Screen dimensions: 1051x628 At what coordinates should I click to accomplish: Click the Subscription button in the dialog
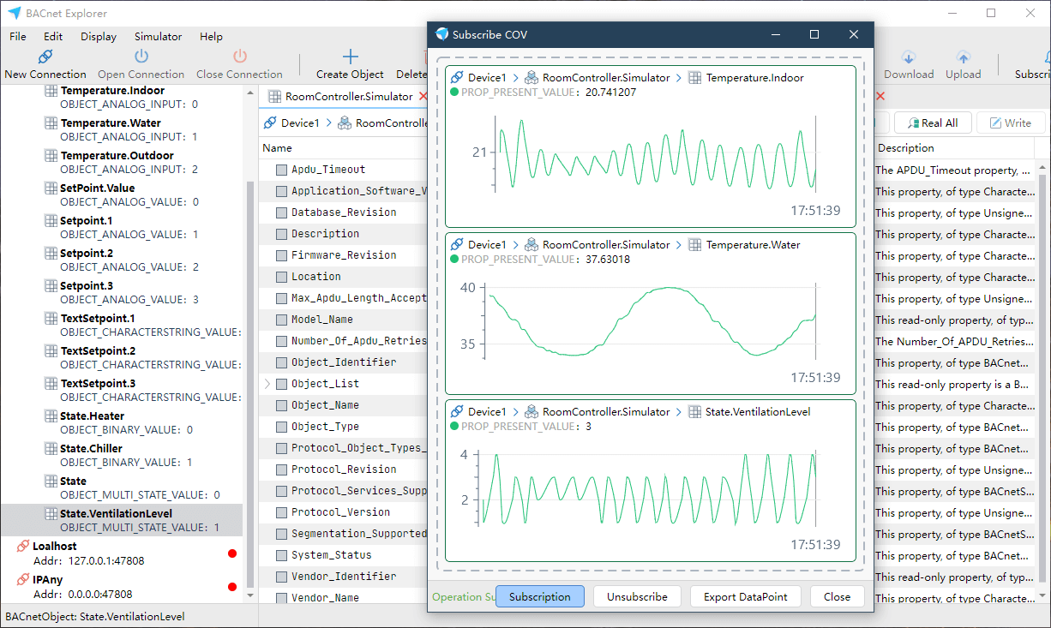pyautogui.click(x=540, y=596)
